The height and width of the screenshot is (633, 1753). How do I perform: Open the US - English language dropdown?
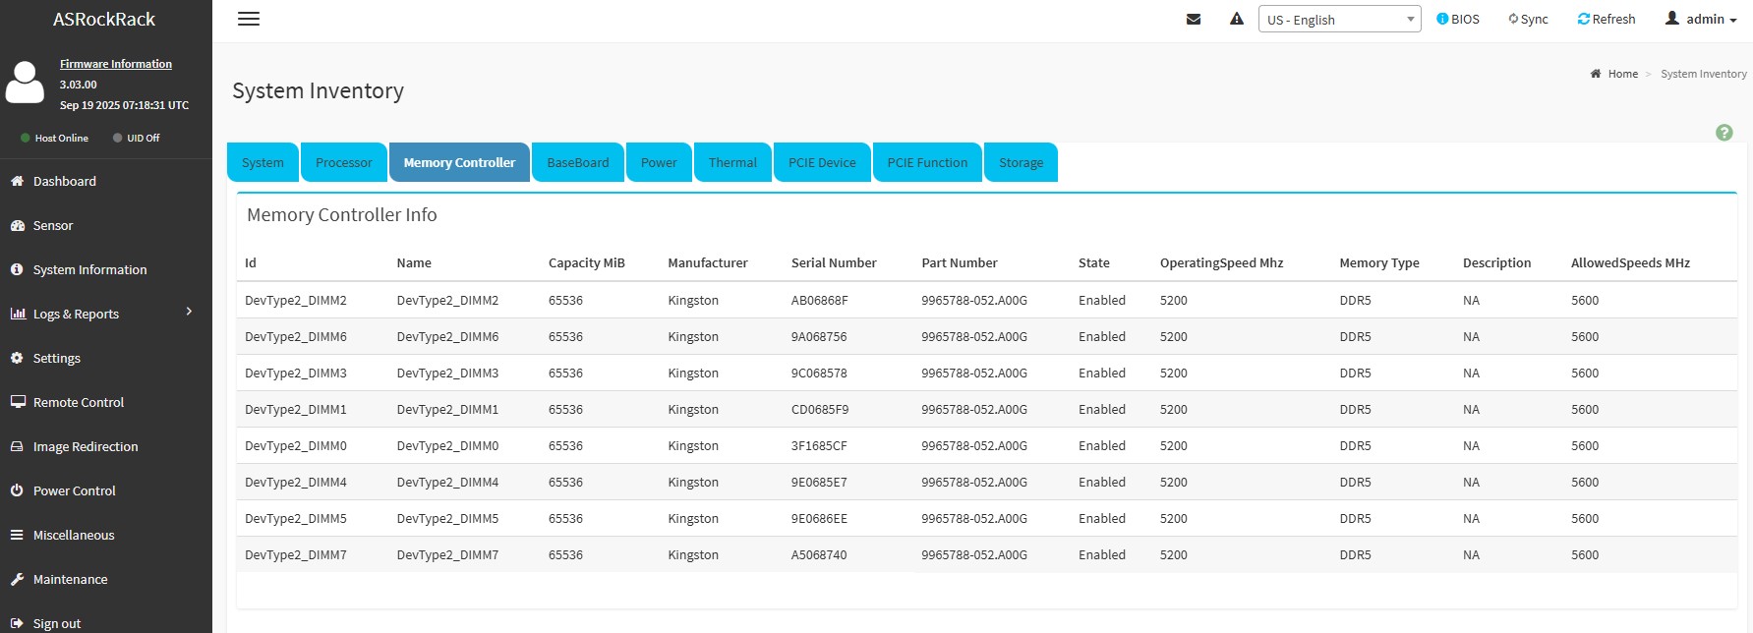pos(1338,20)
